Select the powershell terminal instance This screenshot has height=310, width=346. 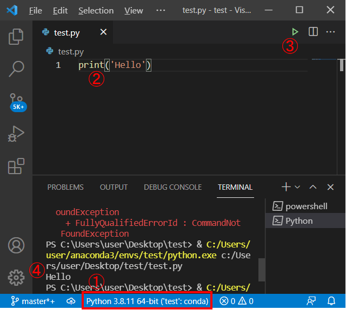(x=306, y=206)
